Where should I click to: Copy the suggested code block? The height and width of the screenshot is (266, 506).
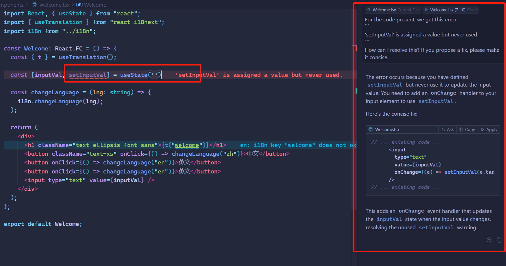click(x=467, y=130)
